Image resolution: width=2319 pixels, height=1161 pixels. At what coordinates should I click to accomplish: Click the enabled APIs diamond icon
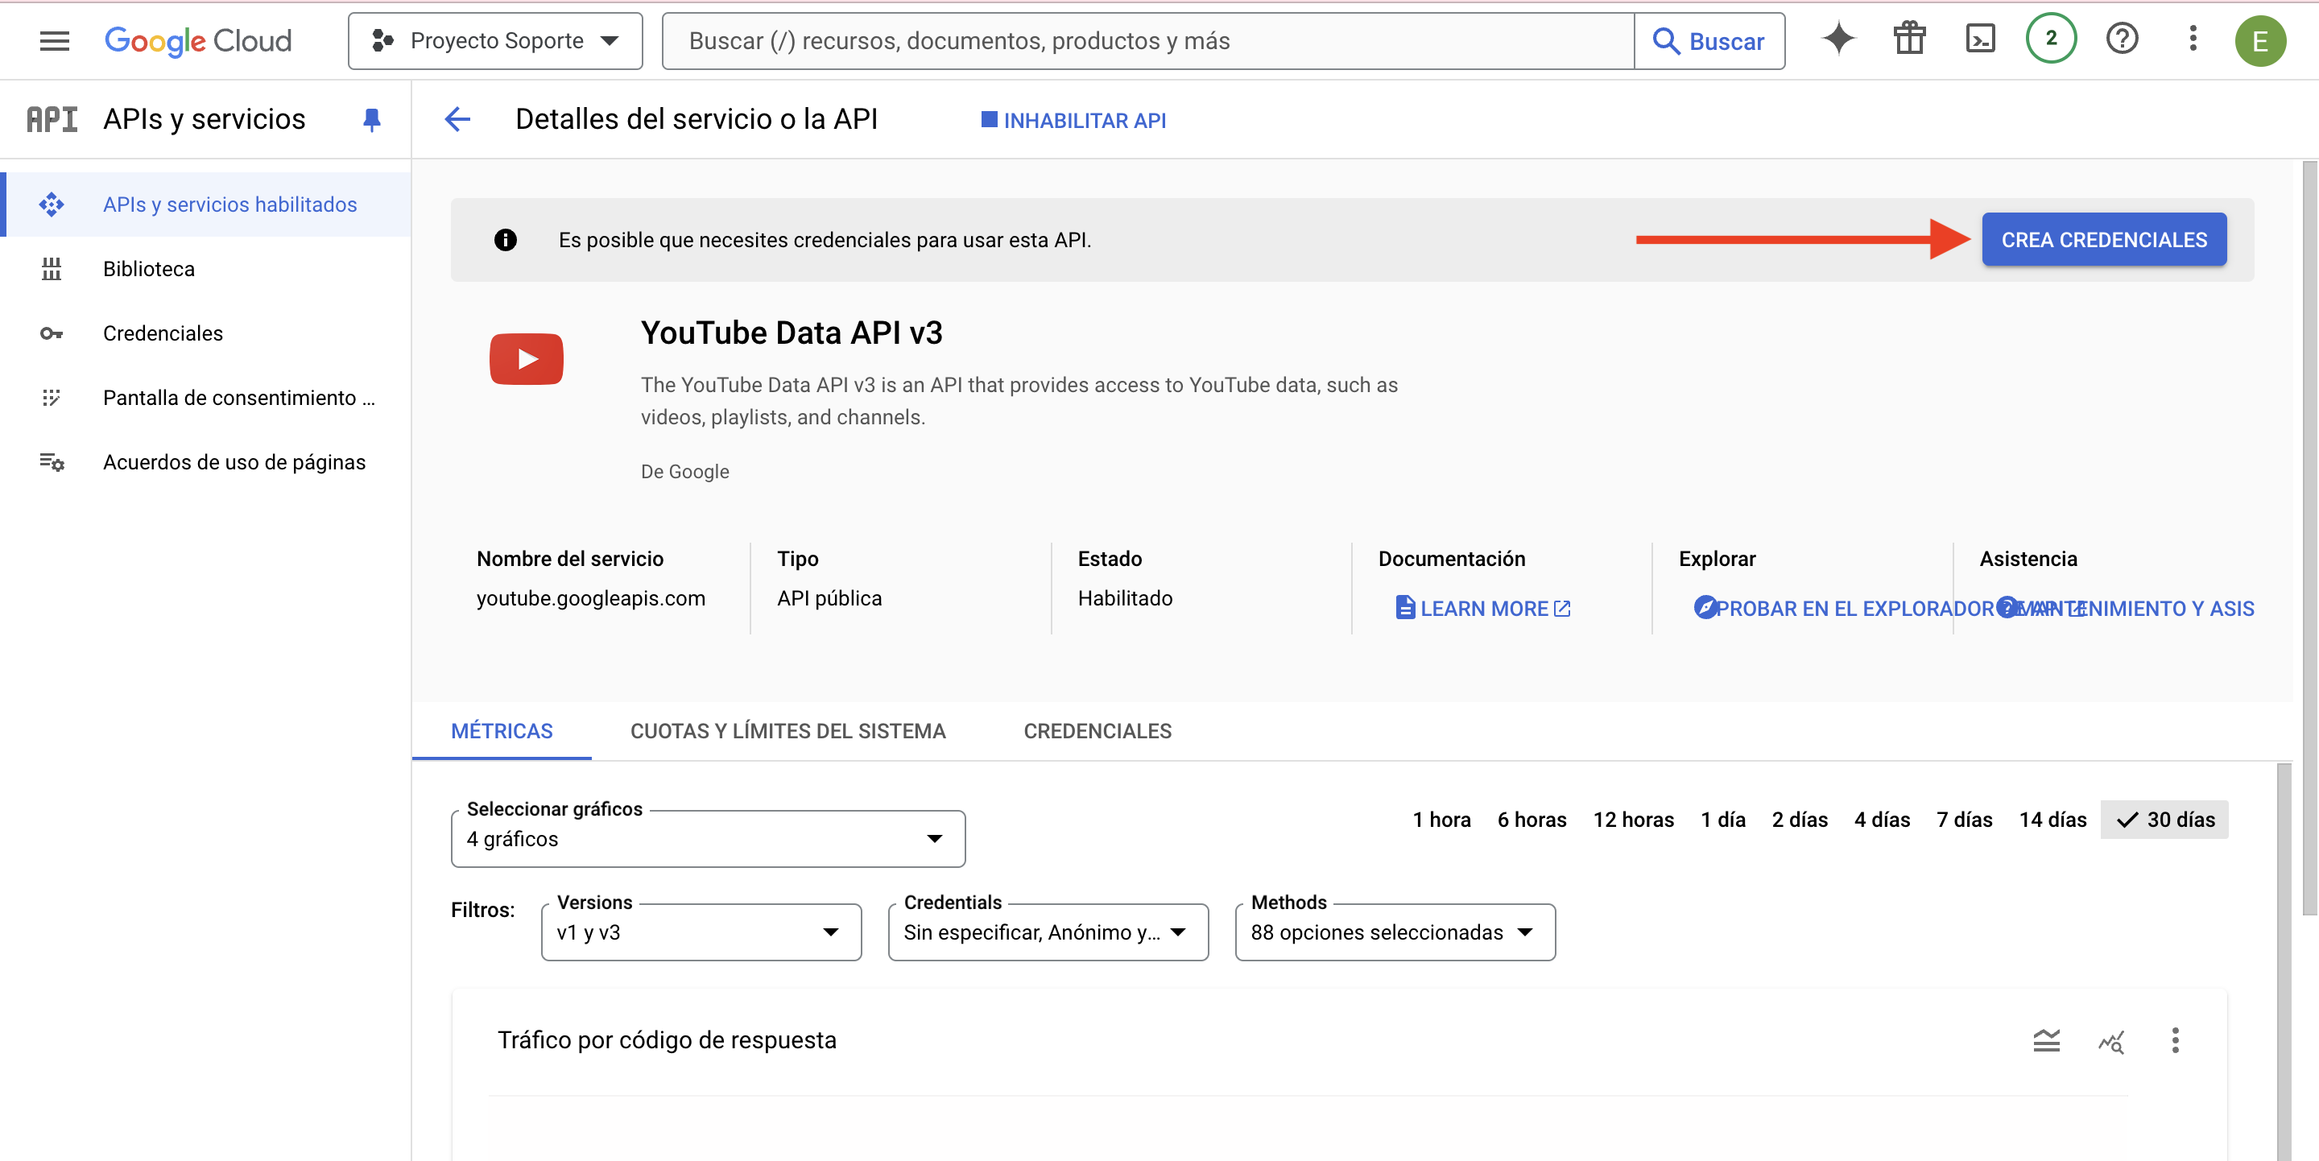(x=52, y=205)
